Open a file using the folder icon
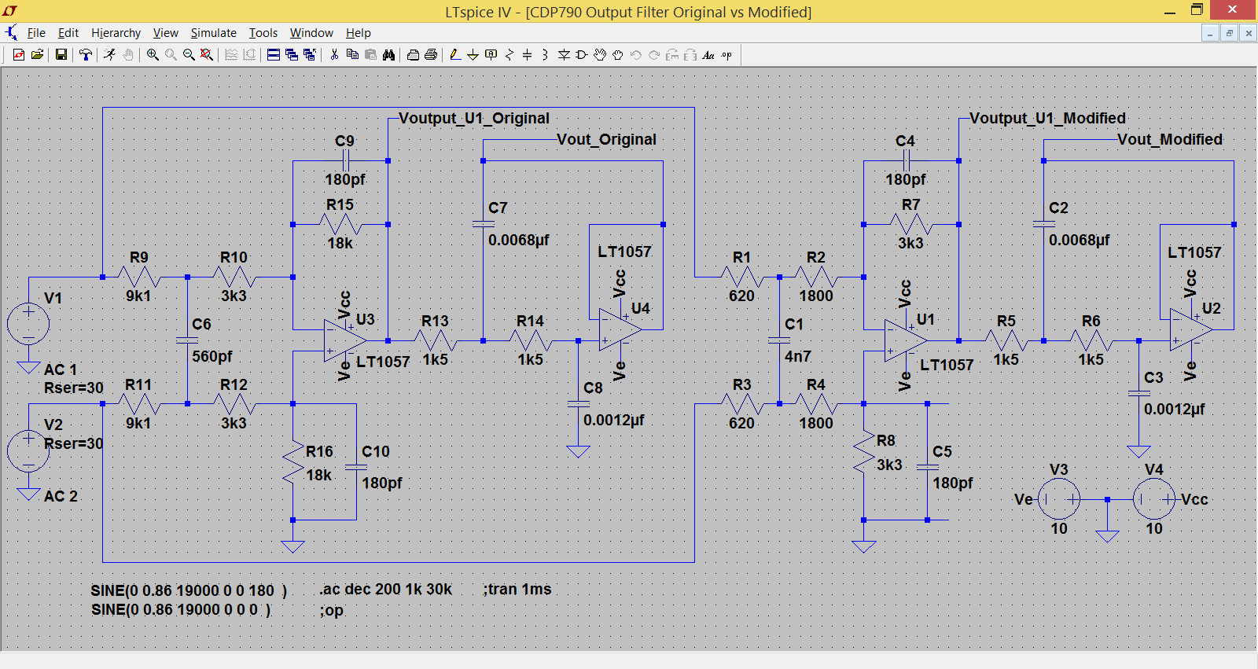Screen dimensions: 1258x669 [37, 55]
